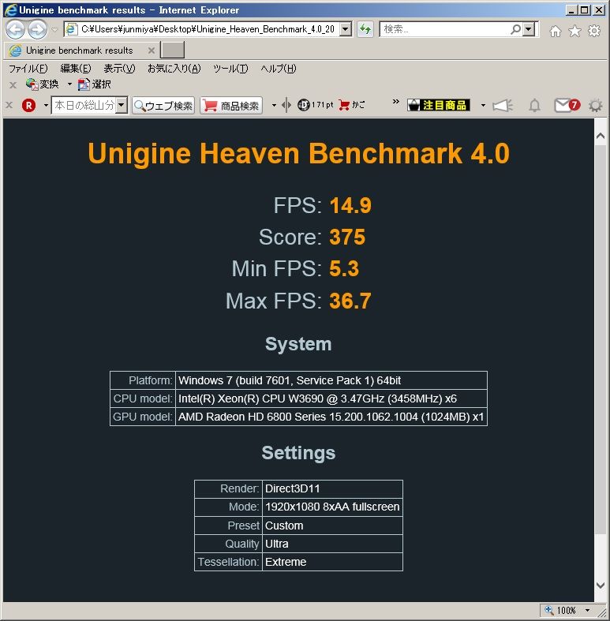Open a new blank tab
This screenshot has height=621, width=610.
point(172,50)
